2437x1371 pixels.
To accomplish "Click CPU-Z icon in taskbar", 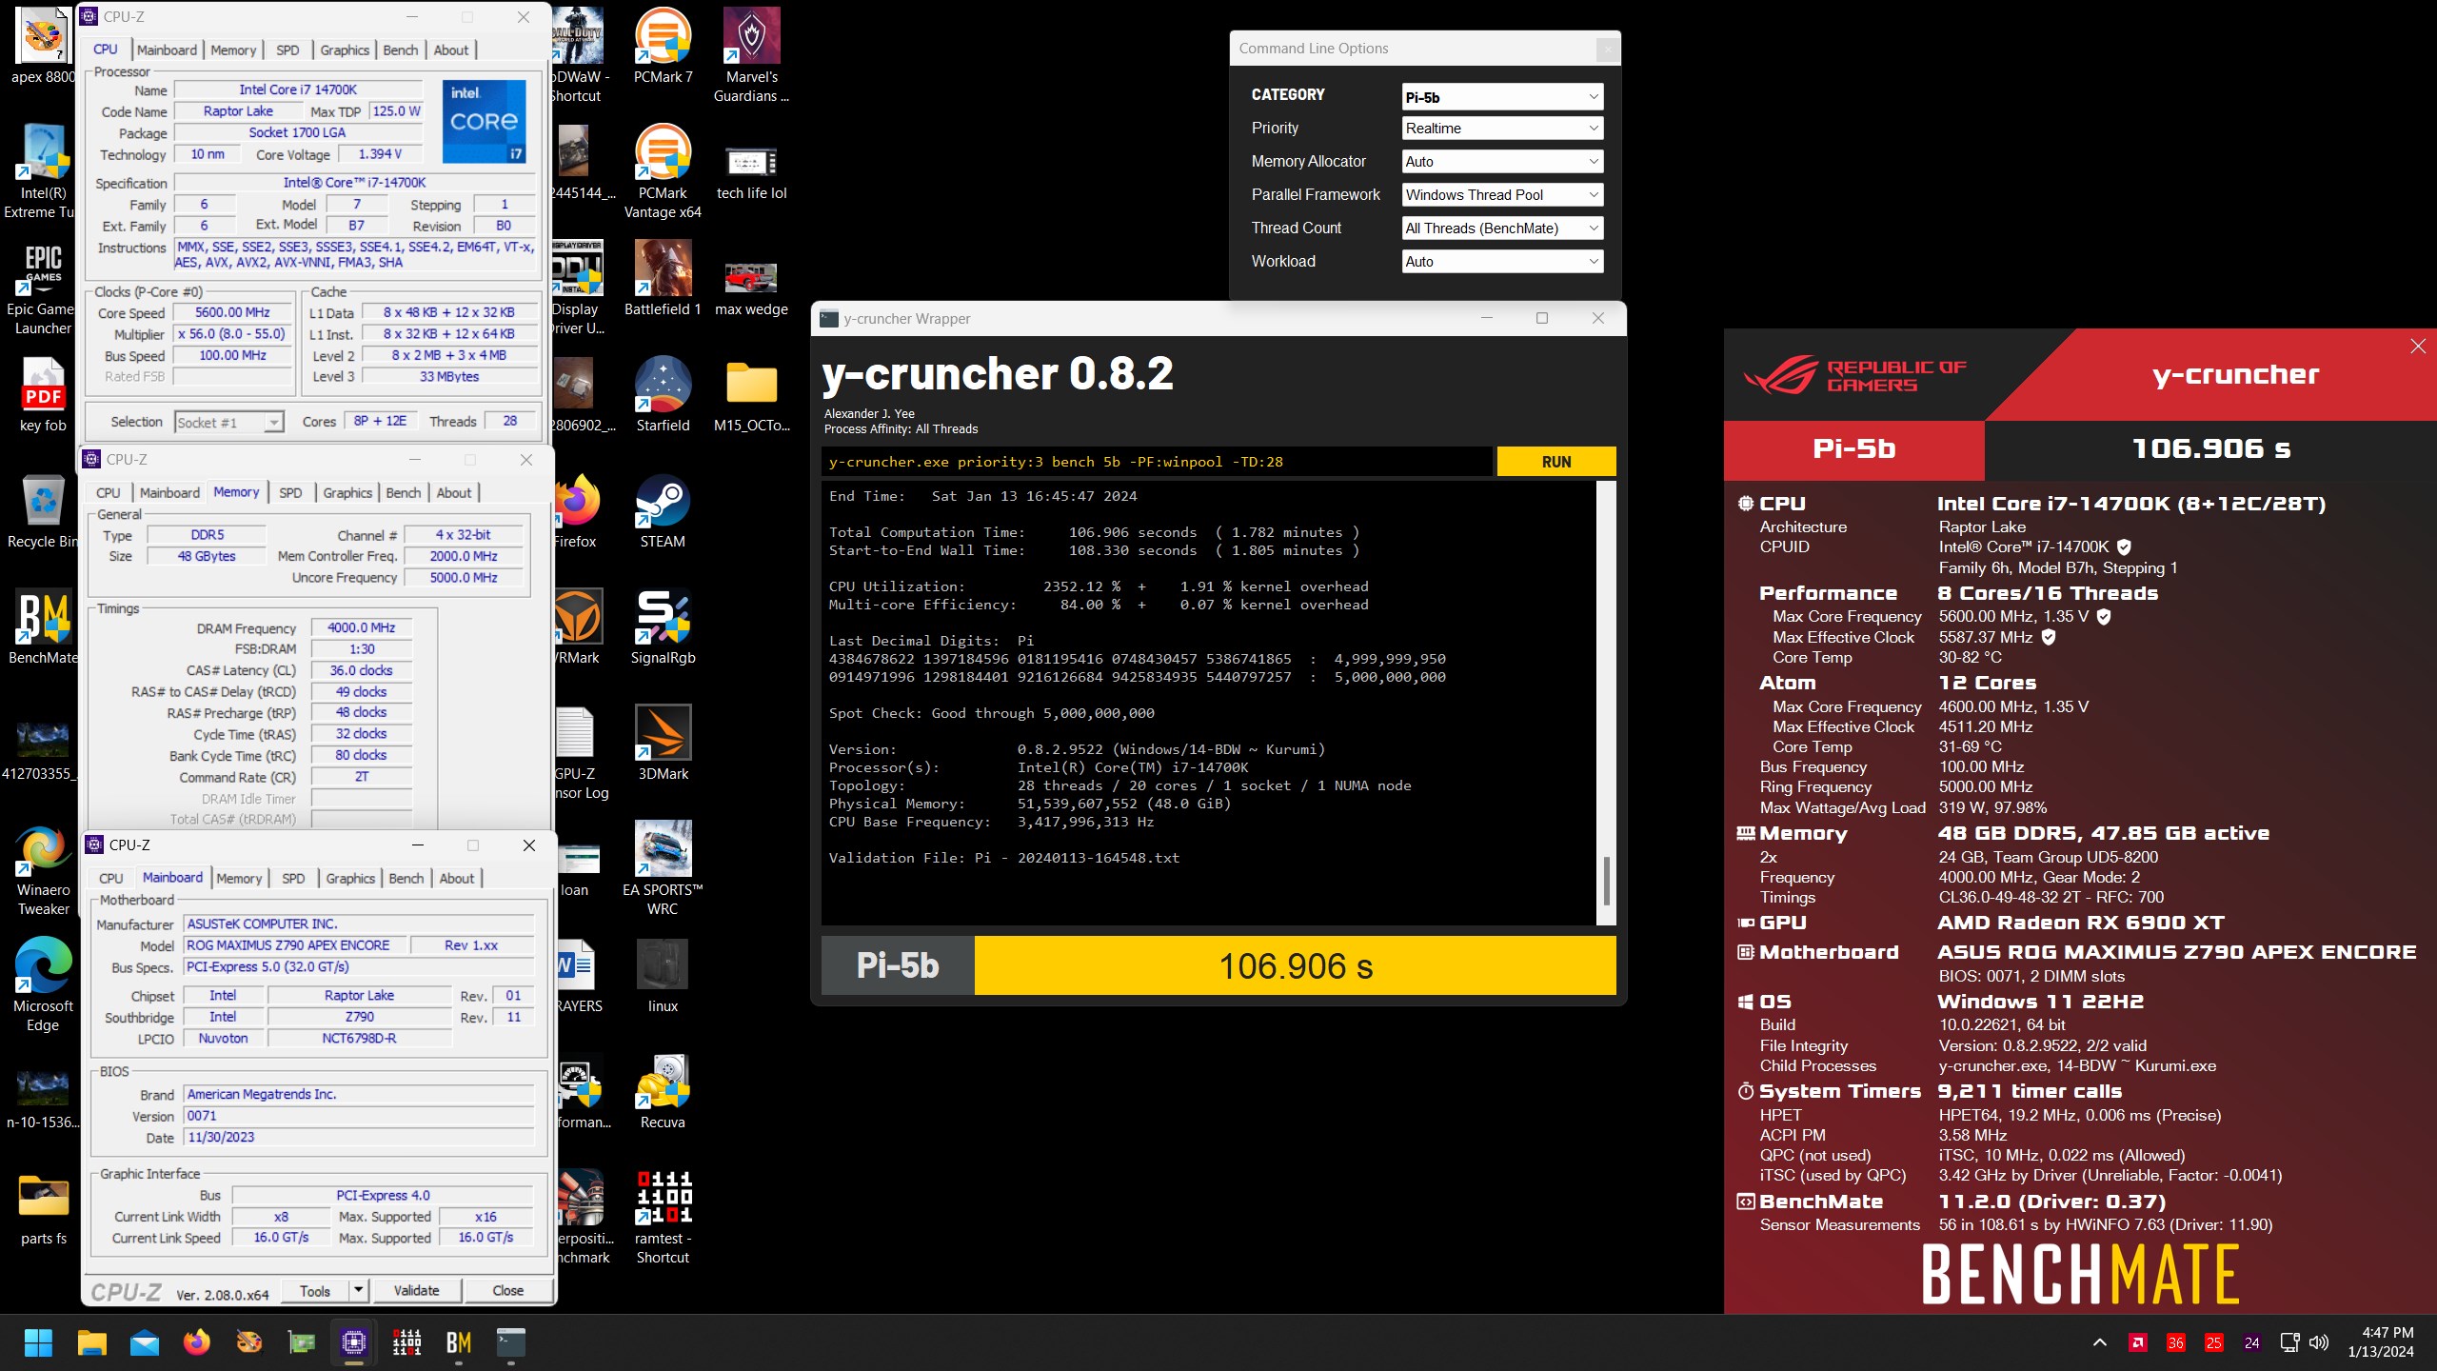I will [354, 1342].
